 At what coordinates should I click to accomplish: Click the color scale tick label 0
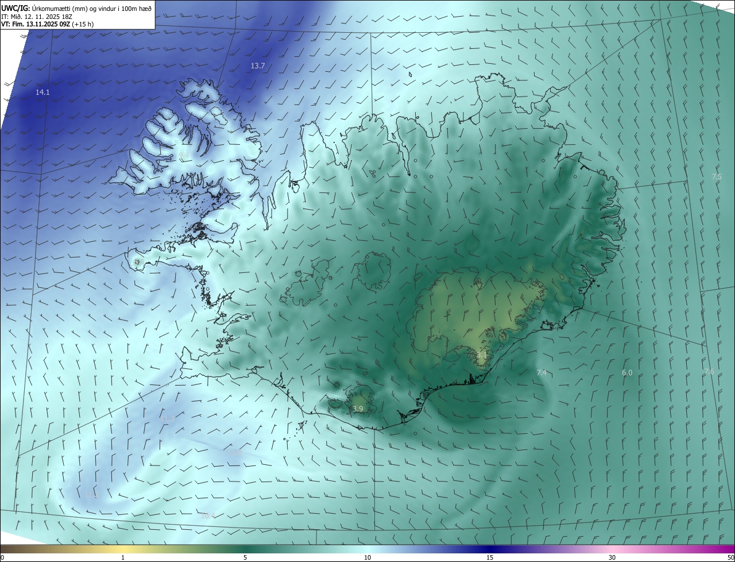pos(2,557)
